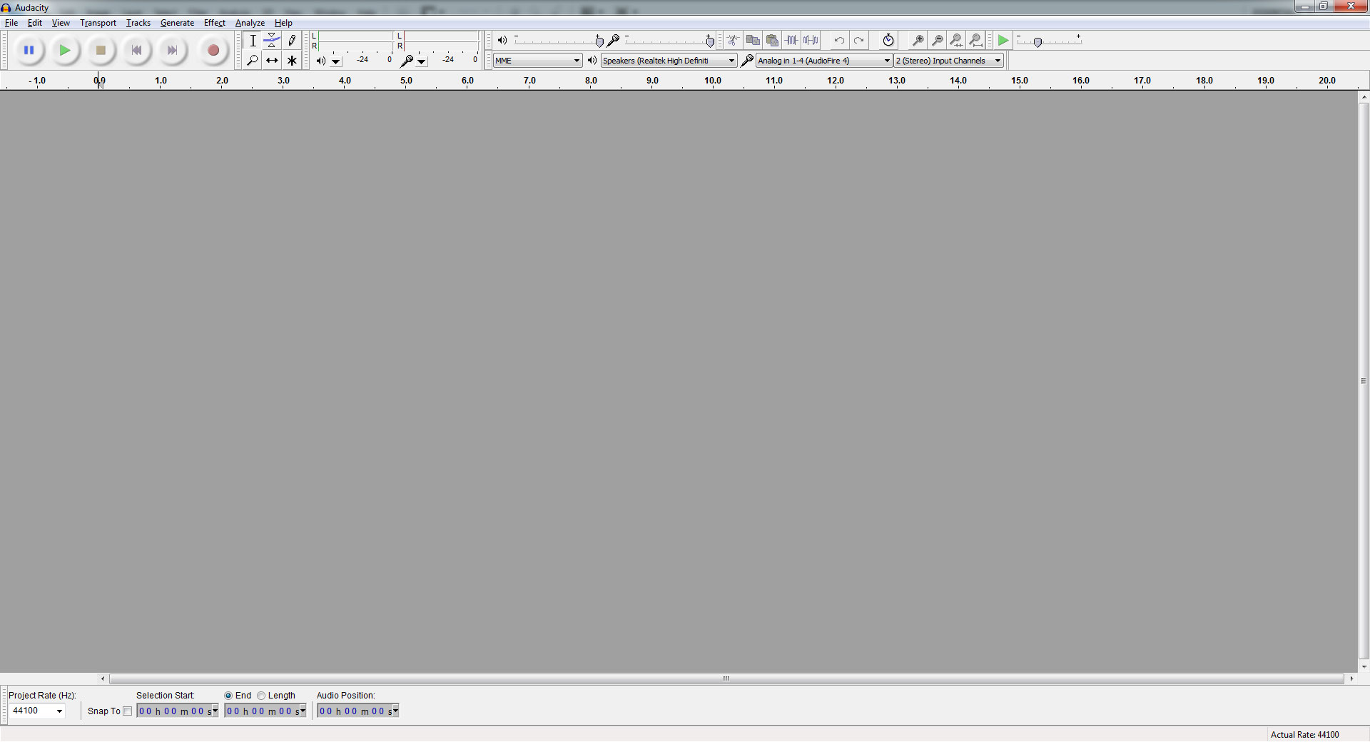Screen dimensions: 1370x742
Task: Open the MME audio host dropdown
Action: tap(538, 61)
